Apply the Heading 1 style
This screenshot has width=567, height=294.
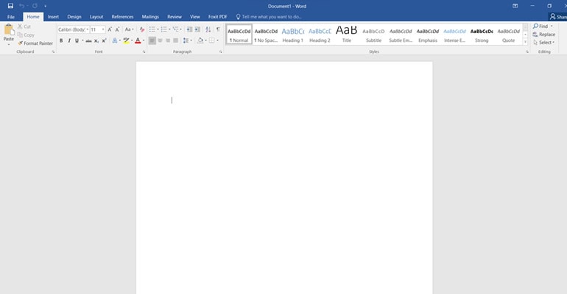[292, 35]
